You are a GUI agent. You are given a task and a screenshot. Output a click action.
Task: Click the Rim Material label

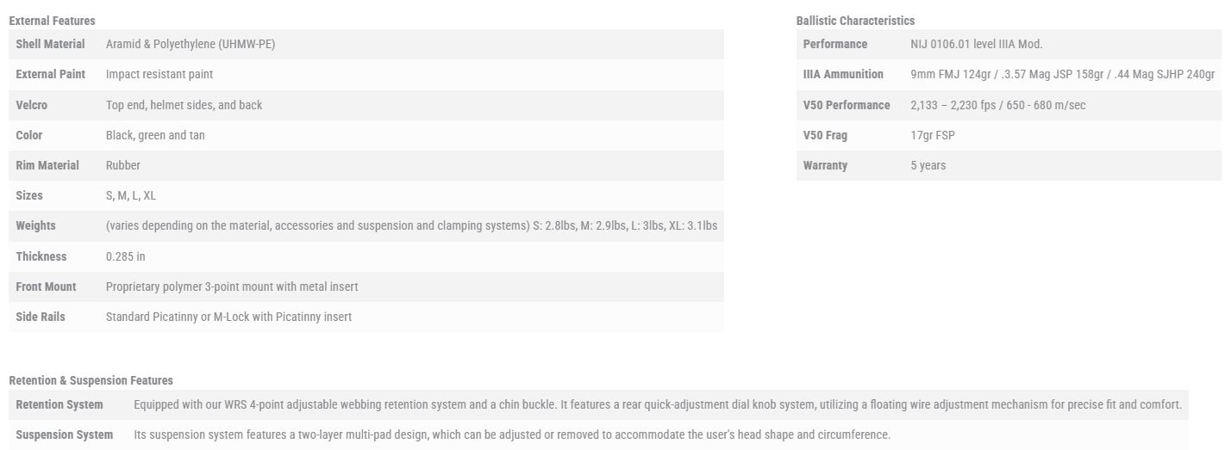pyautogui.click(x=47, y=165)
